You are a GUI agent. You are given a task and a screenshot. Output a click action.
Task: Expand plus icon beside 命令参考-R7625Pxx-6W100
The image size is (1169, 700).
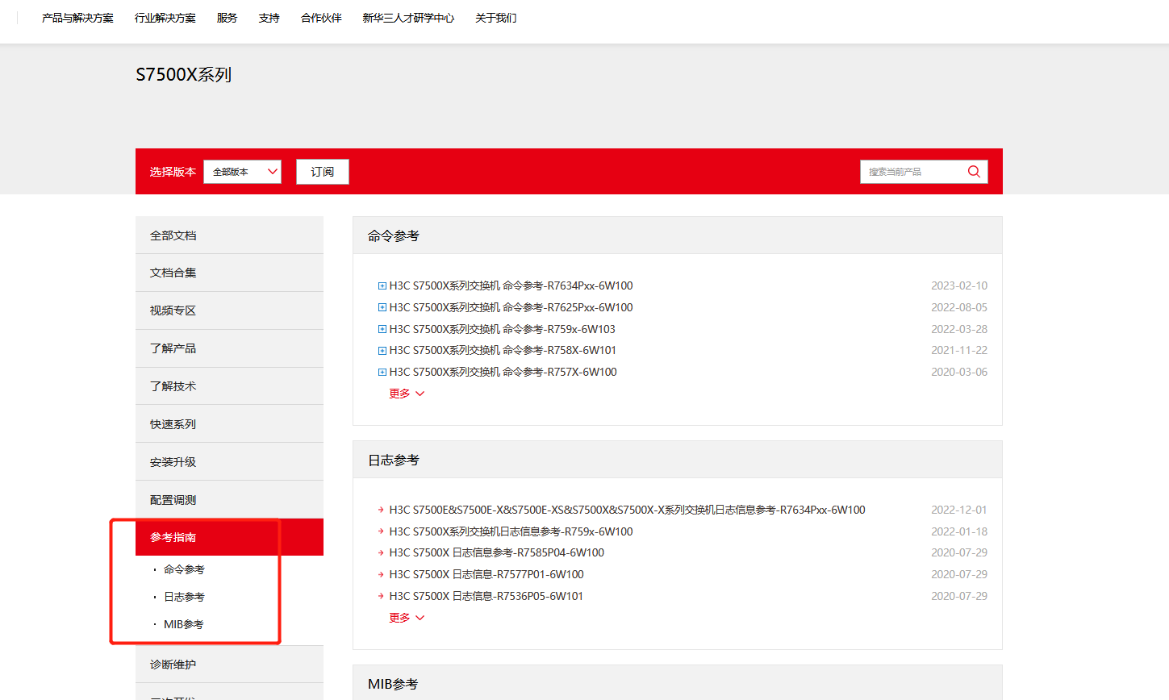382,307
